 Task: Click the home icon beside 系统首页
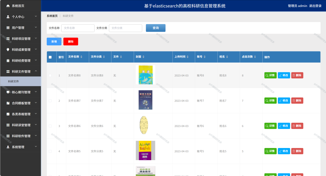pos(8,6)
